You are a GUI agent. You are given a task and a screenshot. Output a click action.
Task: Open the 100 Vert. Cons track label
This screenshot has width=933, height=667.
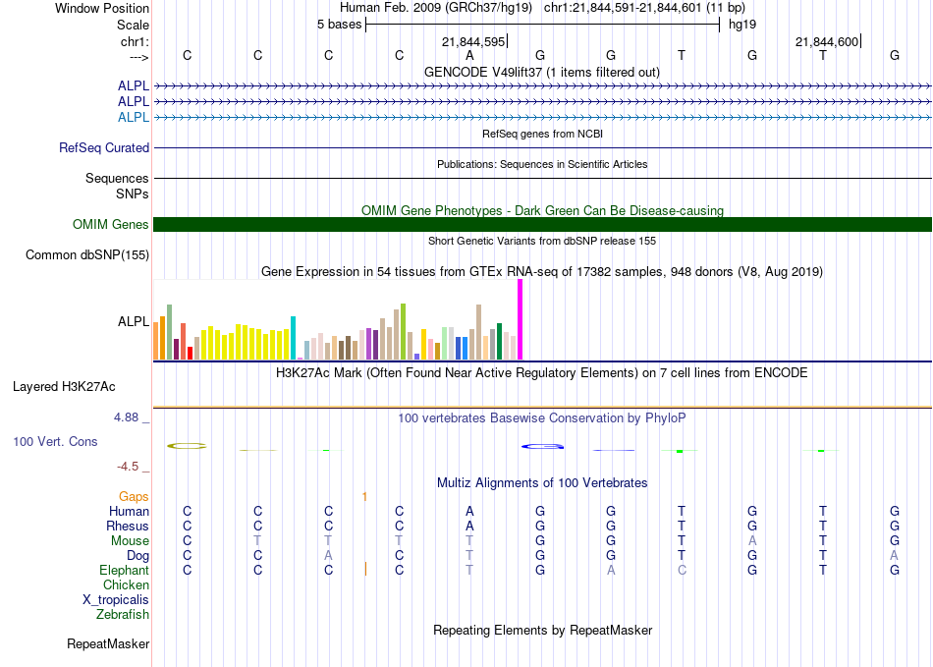tap(55, 442)
